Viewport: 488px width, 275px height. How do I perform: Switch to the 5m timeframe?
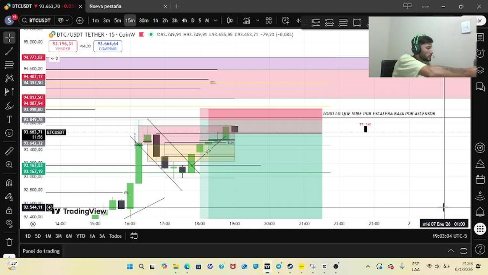pos(118,21)
